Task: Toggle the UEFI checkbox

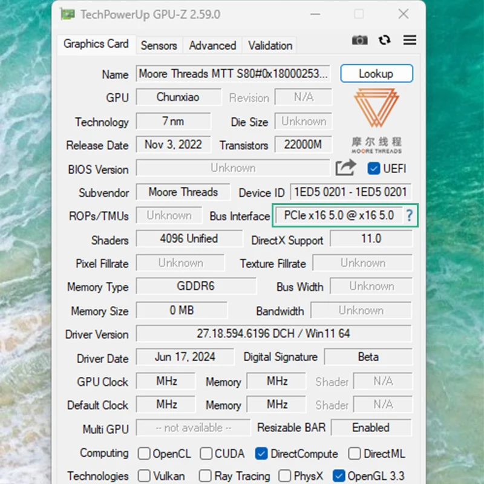Action: (x=373, y=169)
